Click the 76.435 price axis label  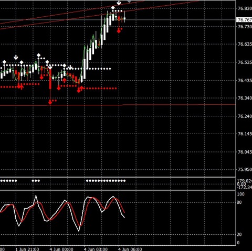(245, 81)
